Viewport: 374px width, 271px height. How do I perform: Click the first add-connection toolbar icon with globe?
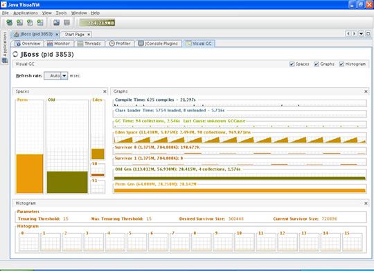[9, 23]
